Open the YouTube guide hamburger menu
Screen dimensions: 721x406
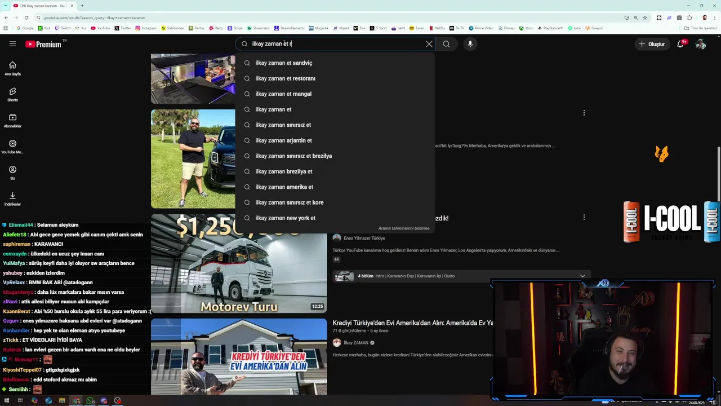[12, 44]
